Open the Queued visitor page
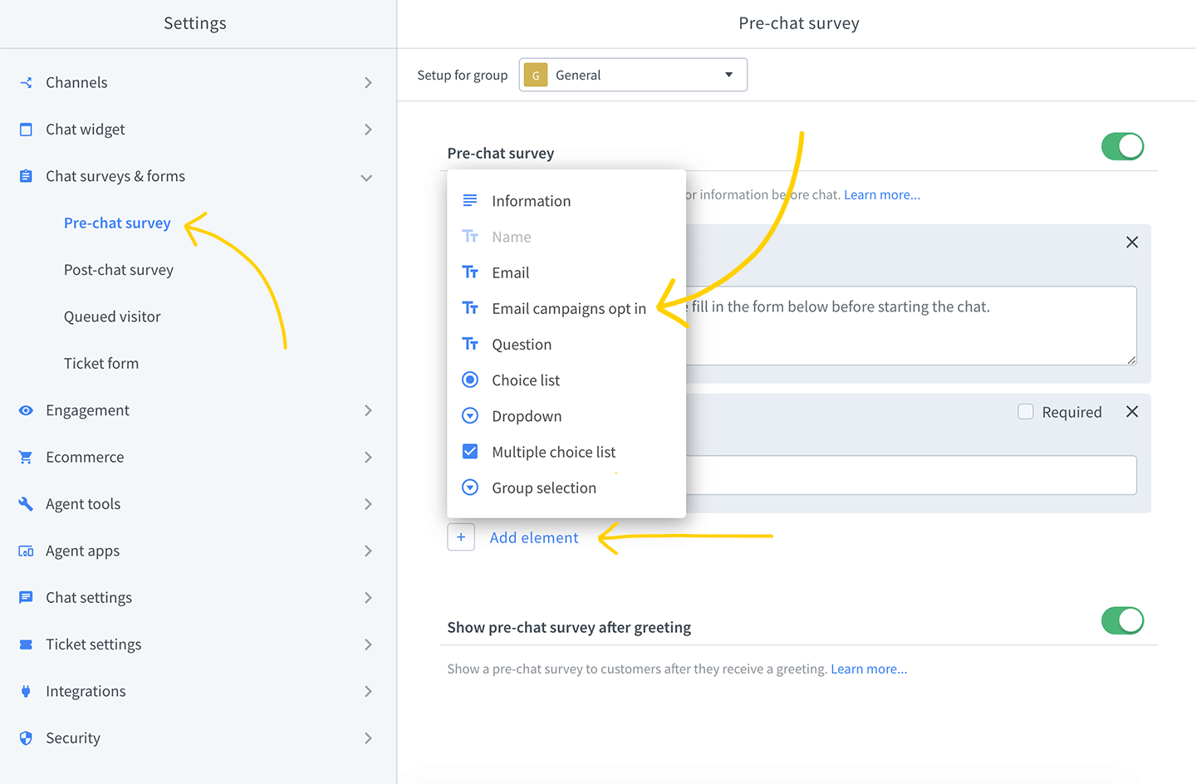This screenshot has width=1196, height=784. pos(112,316)
